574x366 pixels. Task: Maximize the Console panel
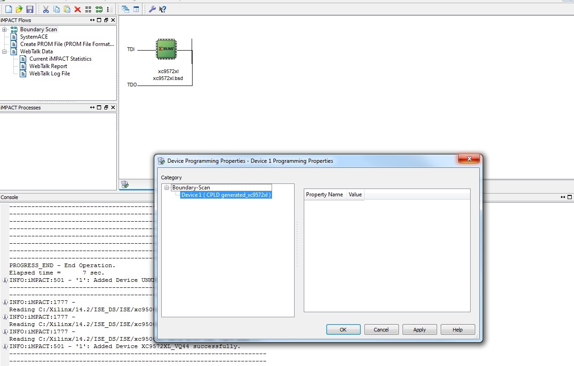point(570,197)
